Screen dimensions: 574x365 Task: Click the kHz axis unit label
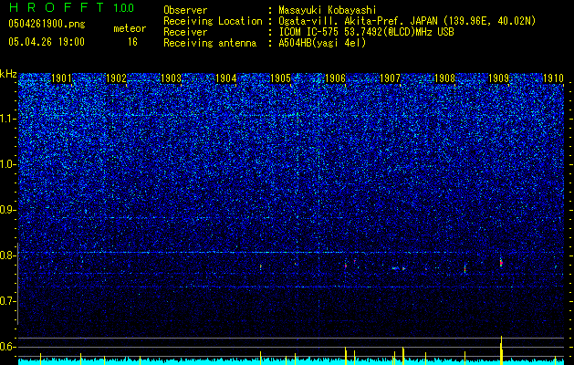click(x=8, y=74)
